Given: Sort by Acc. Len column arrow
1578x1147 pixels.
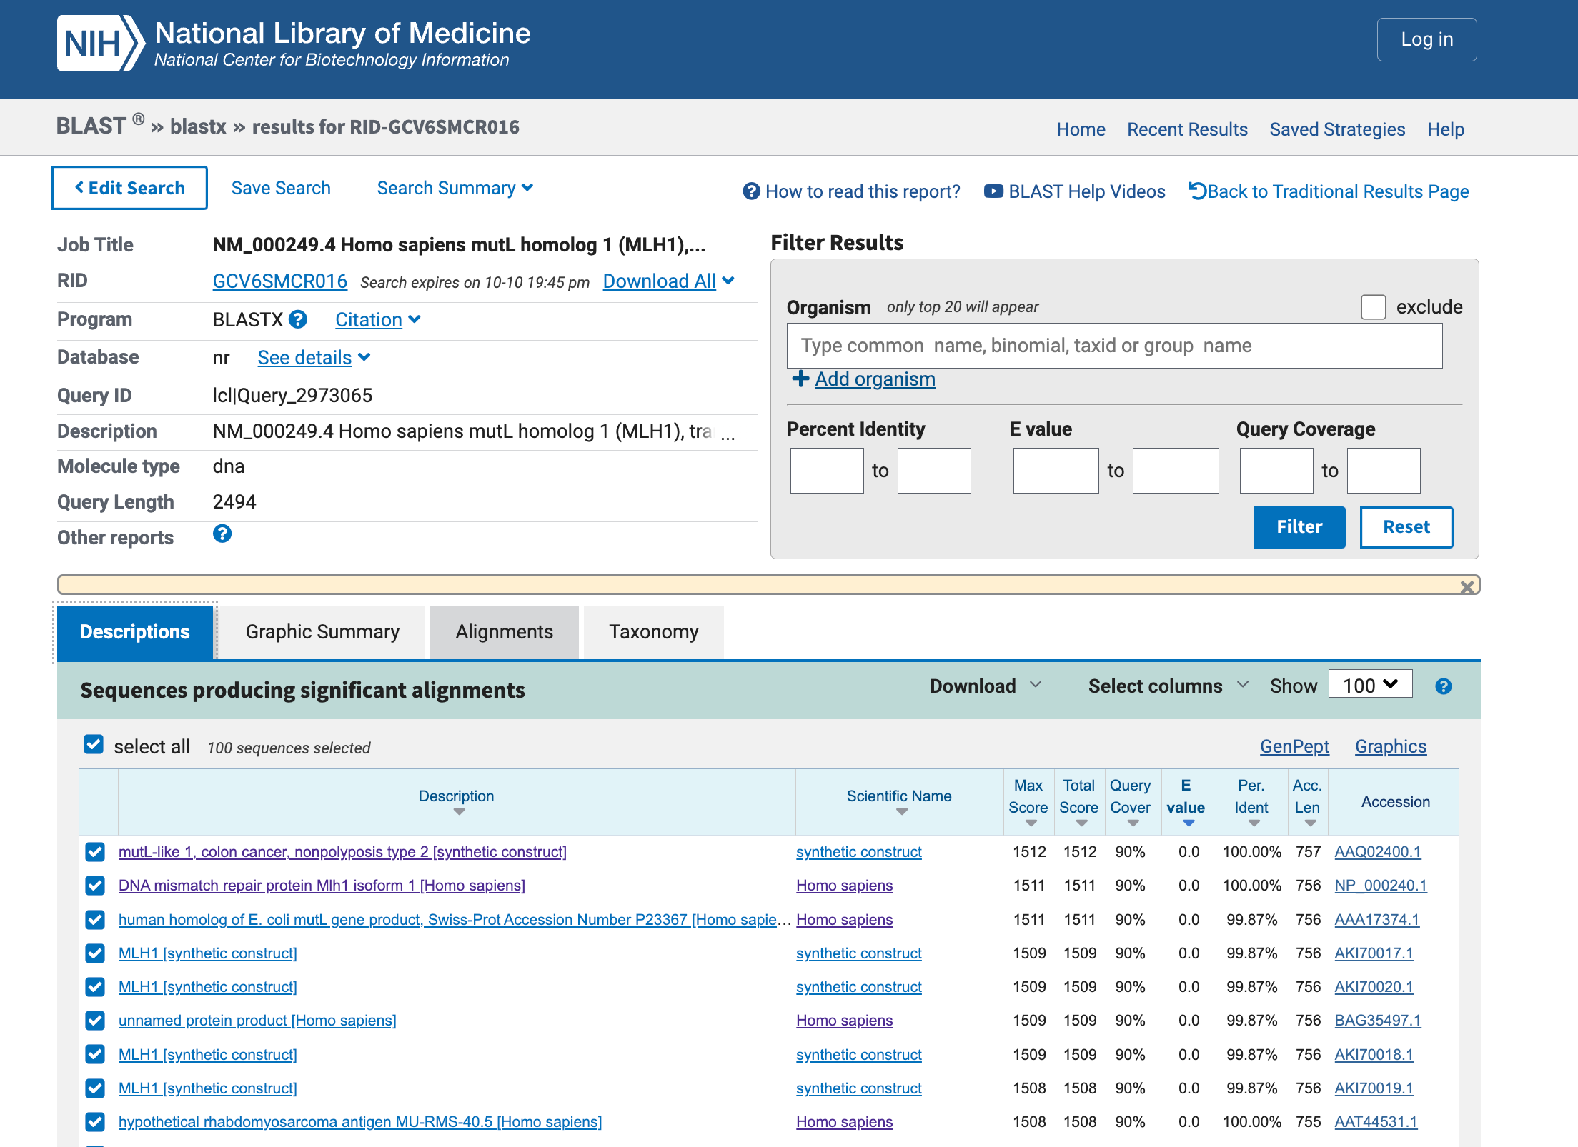Looking at the screenshot, I should tap(1309, 823).
